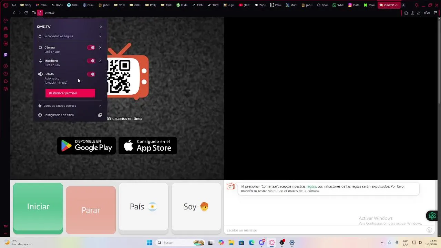Expand Micrófono permission details chevron
This screenshot has height=248, width=441.
click(100, 61)
